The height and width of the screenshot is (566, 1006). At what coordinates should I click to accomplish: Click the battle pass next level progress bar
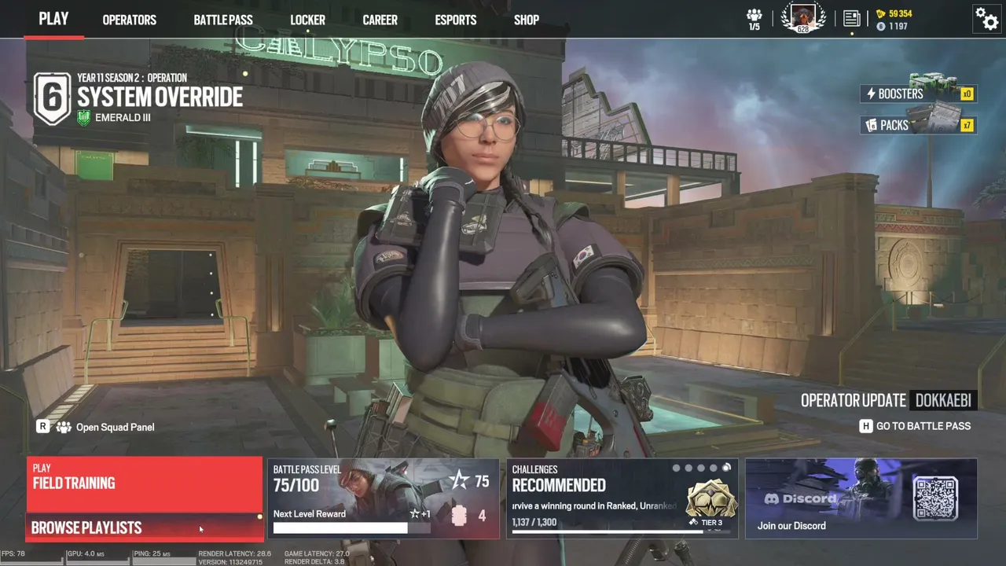point(352,528)
